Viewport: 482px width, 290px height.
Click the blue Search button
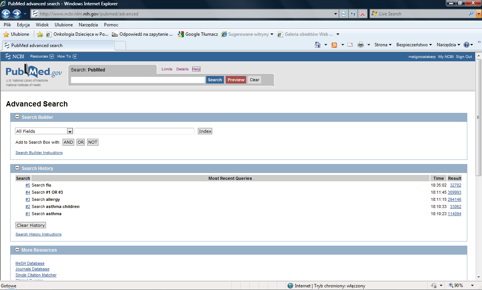coord(215,80)
